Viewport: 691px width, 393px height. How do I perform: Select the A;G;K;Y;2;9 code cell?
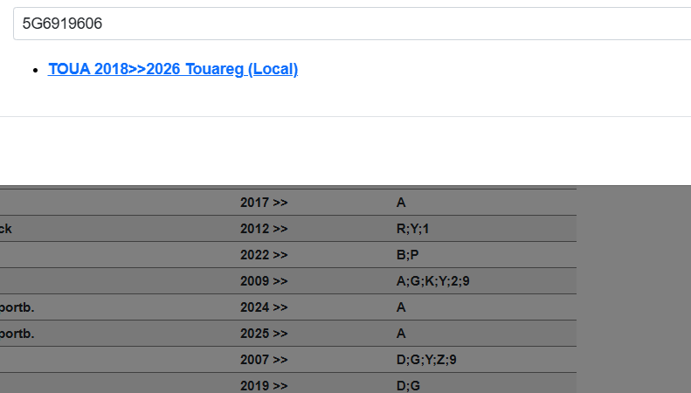click(x=433, y=281)
